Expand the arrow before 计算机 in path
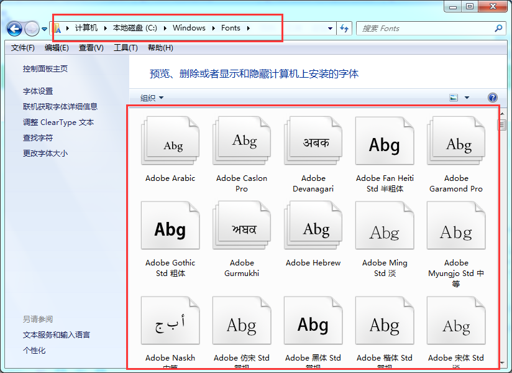 click(67, 28)
